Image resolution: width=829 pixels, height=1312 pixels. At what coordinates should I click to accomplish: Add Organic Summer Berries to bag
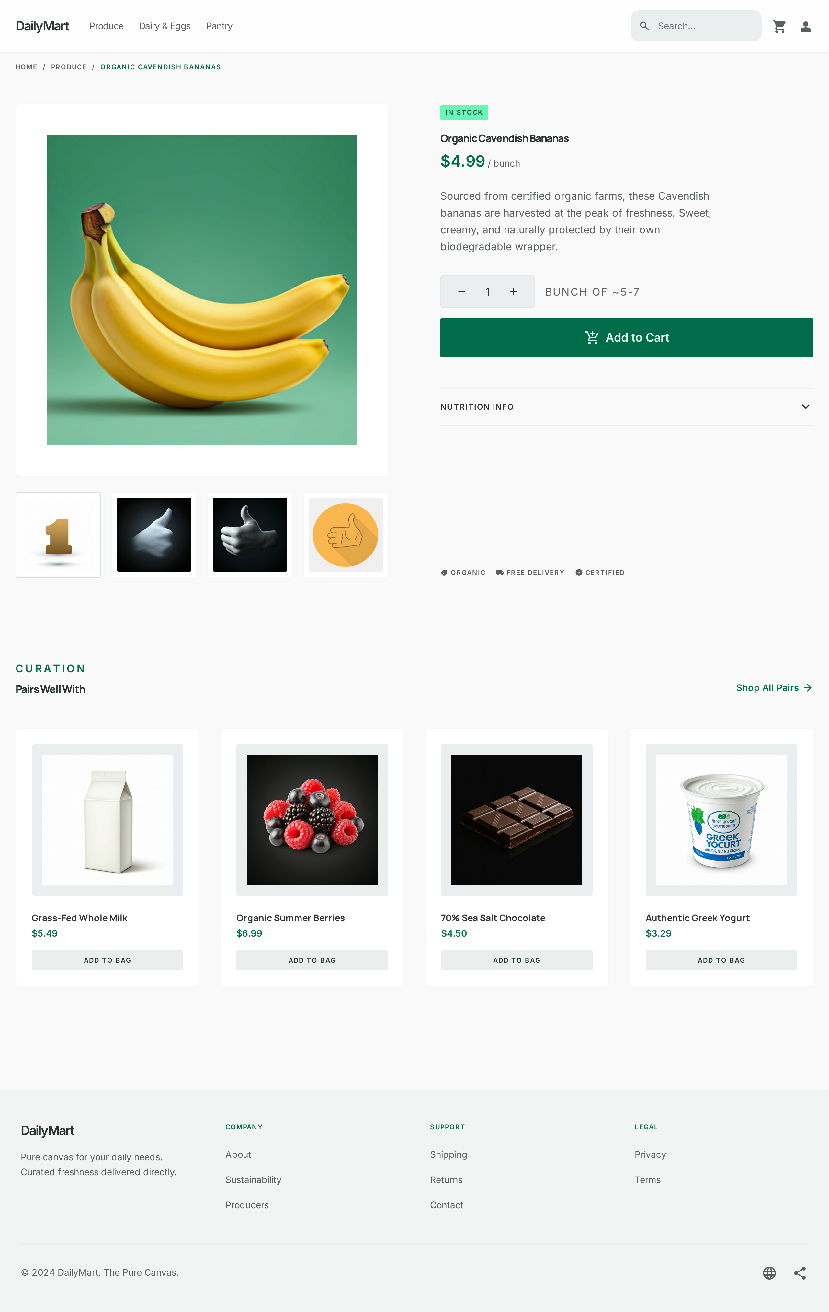pyautogui.click(x=312, y=960)
